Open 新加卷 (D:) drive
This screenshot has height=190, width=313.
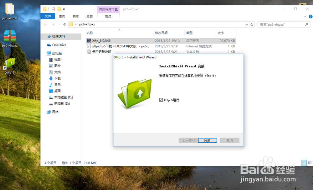click(59, 103)
